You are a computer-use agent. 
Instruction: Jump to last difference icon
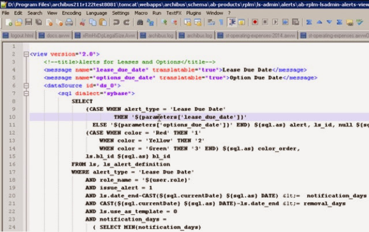pyautogui.click(x=340, y=22)
